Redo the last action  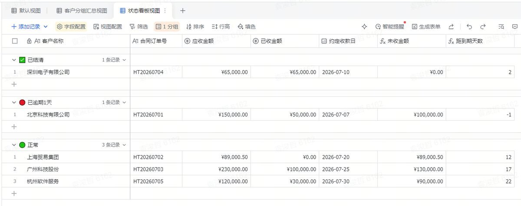482,27
